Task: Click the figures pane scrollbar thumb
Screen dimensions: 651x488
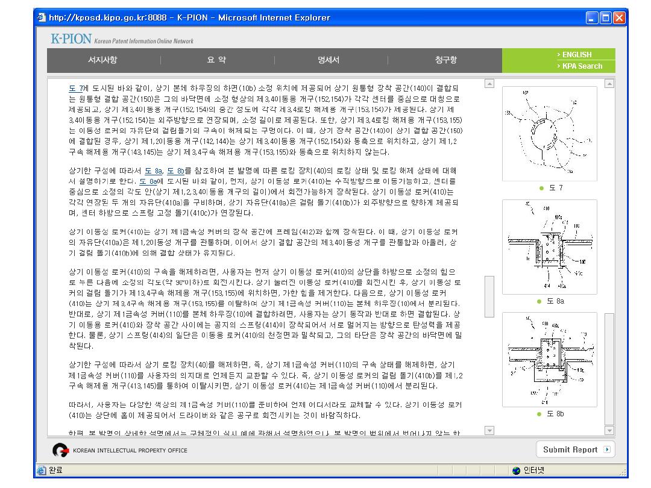Action: click(609, 369)
